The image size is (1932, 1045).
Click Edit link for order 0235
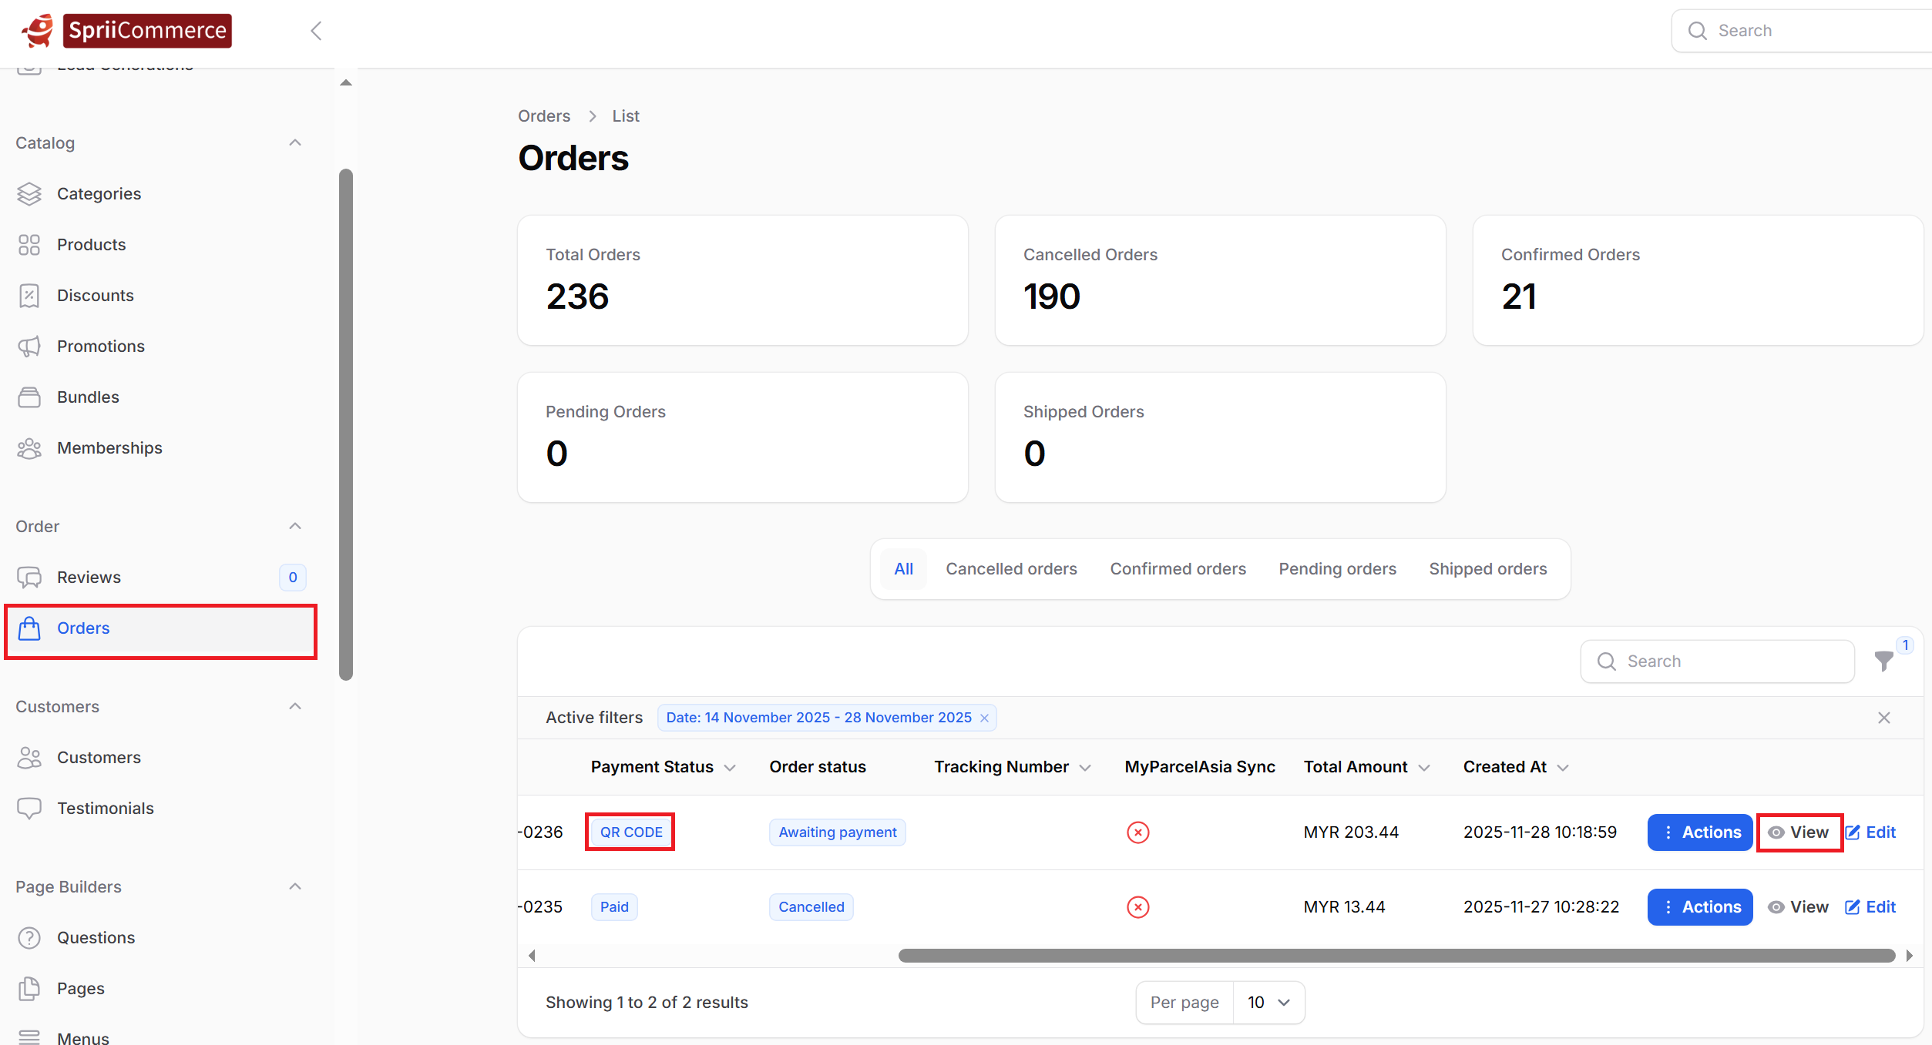[1870, 907]
